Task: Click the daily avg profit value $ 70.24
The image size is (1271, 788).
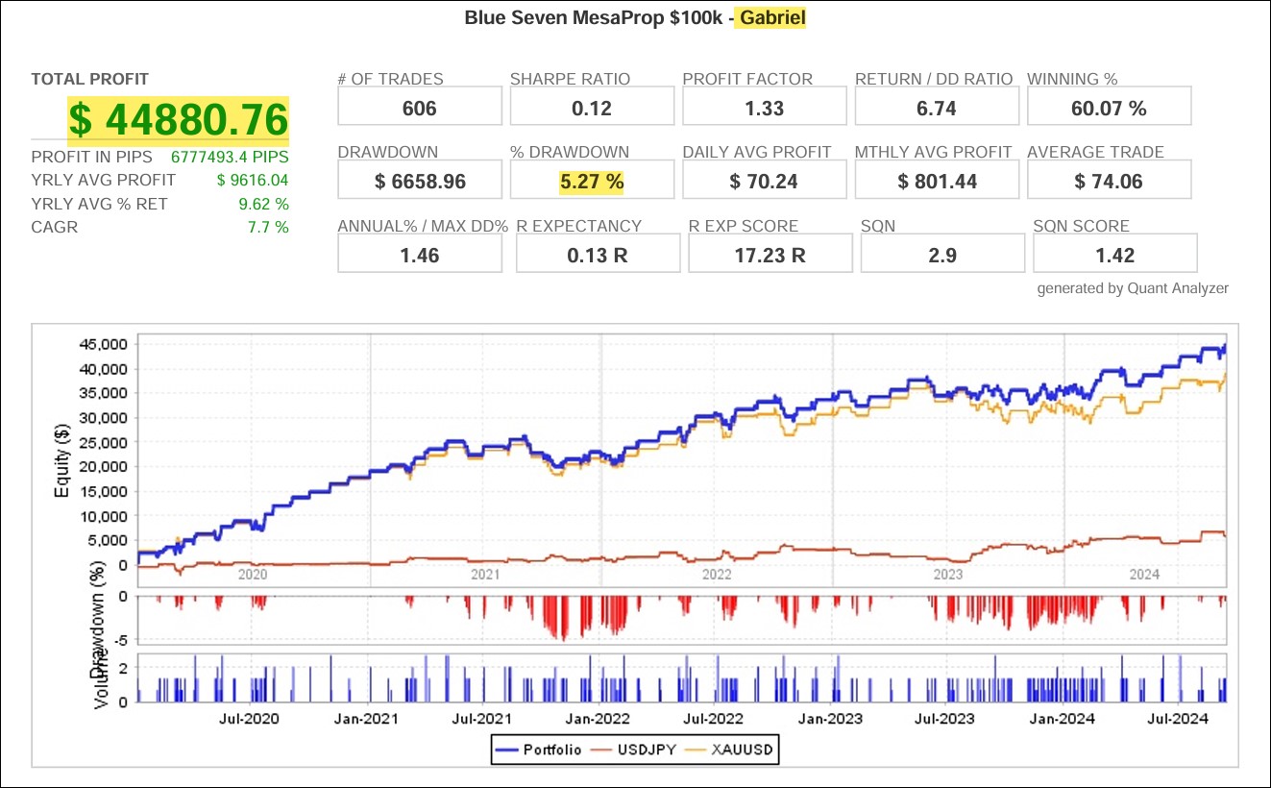Action: [x=764, y=181]
